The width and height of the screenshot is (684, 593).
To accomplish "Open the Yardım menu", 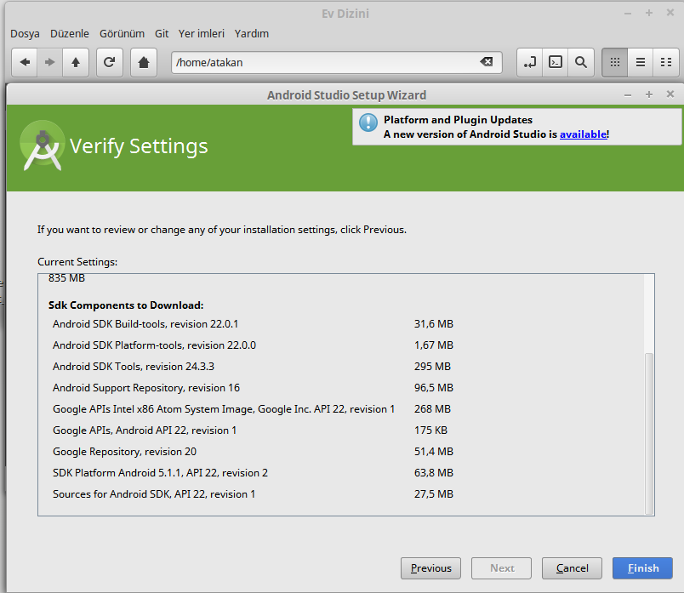I will (x=251, y=33).
